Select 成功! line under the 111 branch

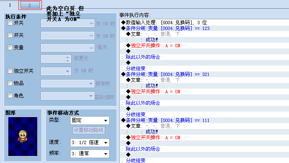204,132
